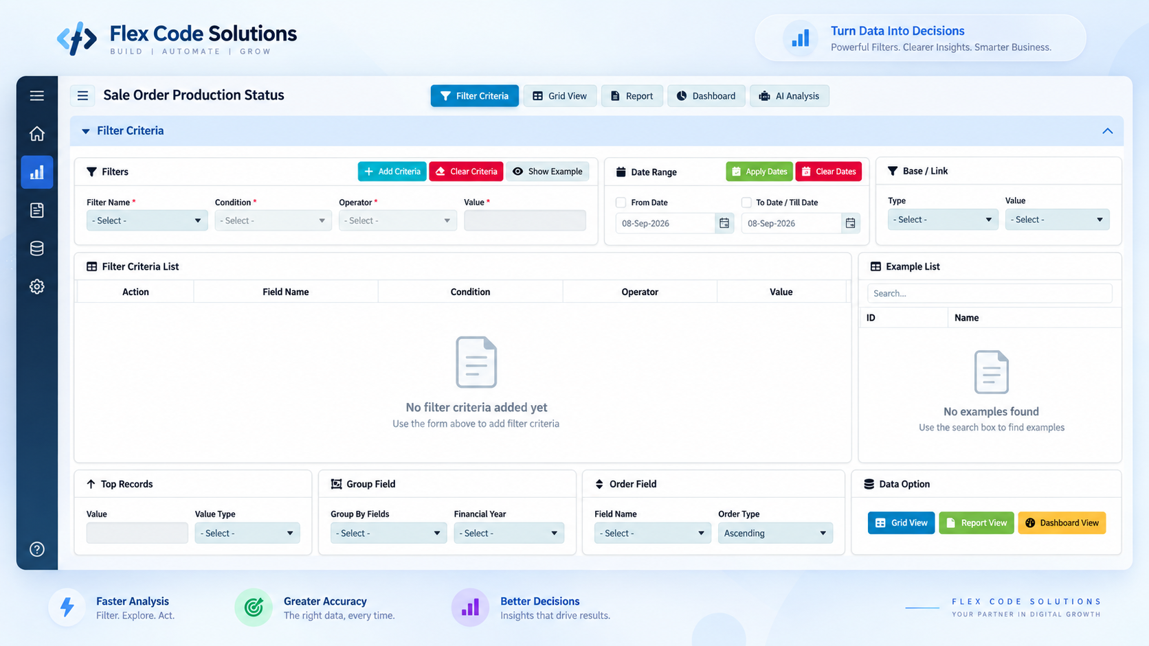
Task: Collapse the Filter Criteria section using the chevron
Action: click(x=1108, y=131)
